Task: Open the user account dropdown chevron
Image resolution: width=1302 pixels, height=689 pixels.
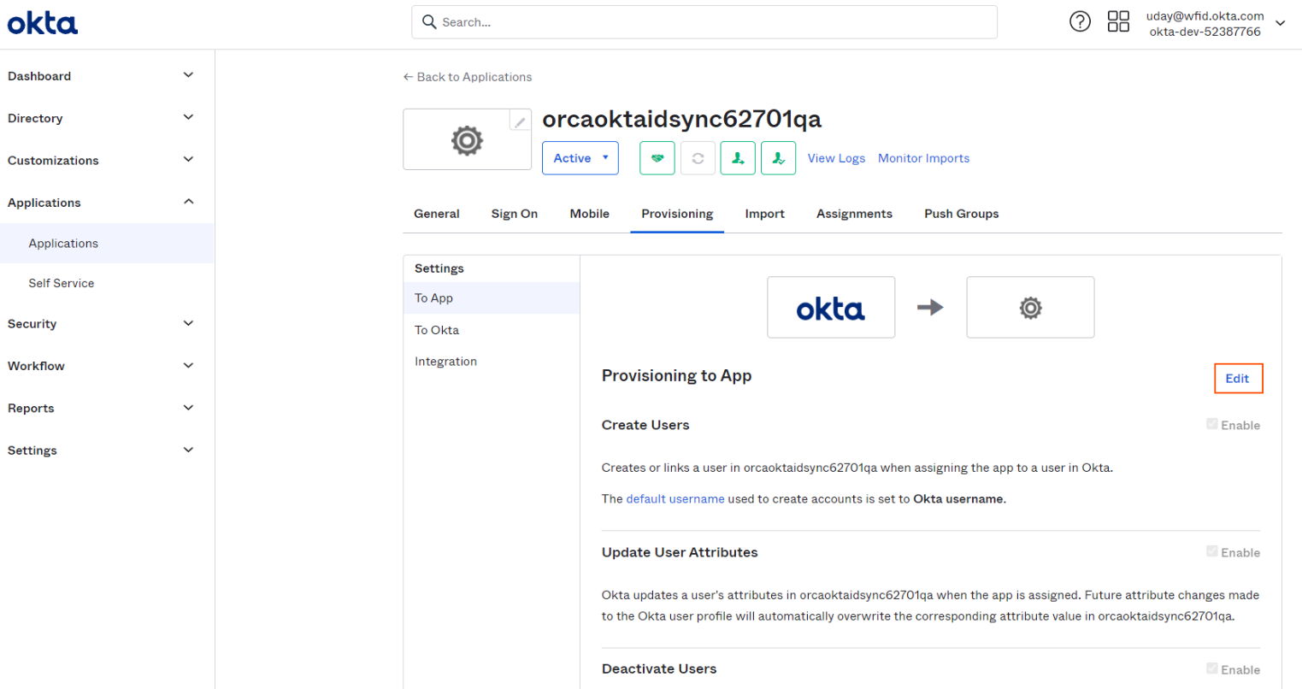Action: click(1281, 23)
